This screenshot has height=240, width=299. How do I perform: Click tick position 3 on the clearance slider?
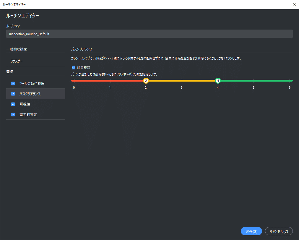[182, 80]
